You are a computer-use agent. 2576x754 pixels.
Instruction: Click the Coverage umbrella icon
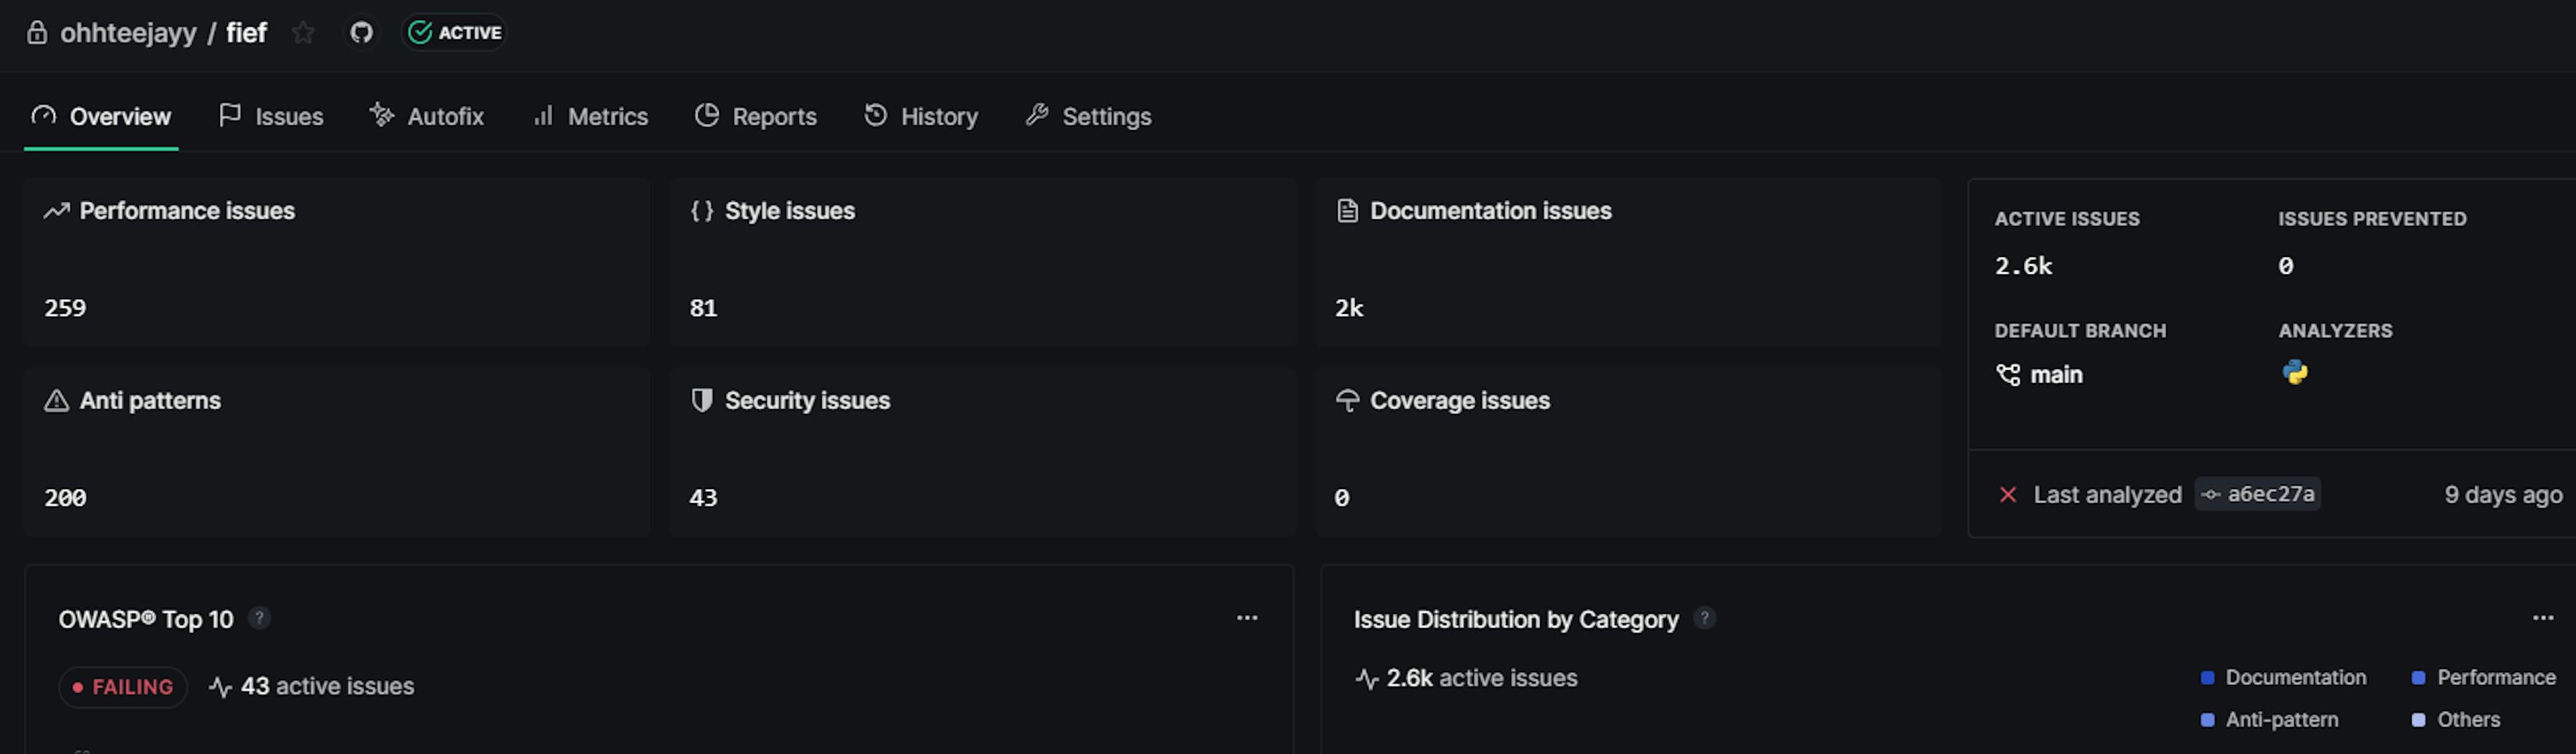1348,401
